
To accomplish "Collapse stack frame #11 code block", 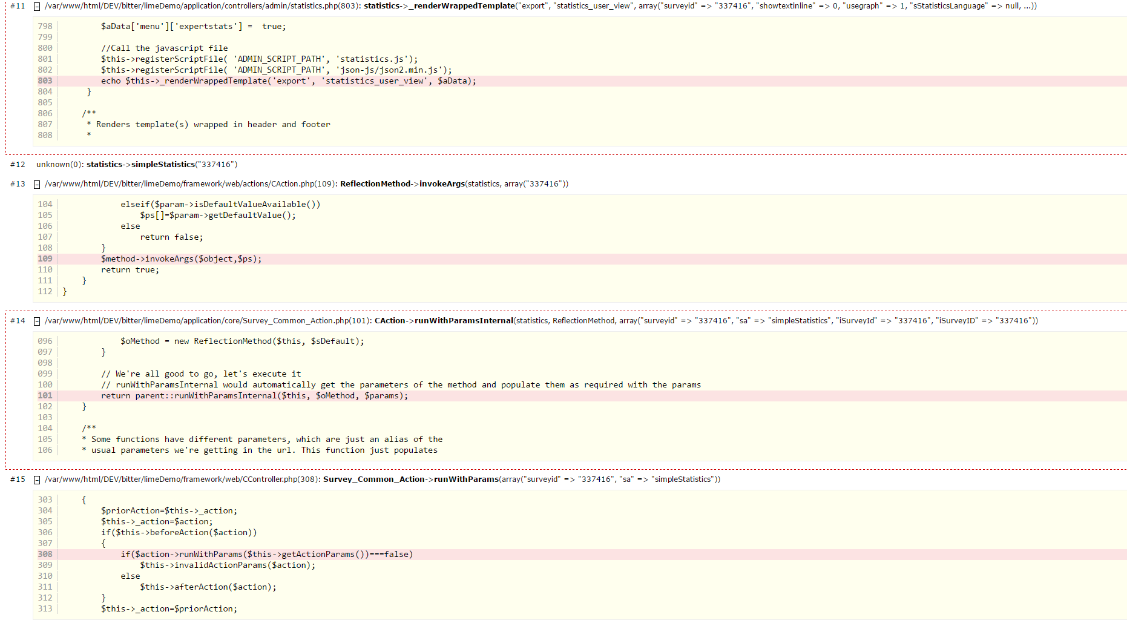I will pos(37,6).
